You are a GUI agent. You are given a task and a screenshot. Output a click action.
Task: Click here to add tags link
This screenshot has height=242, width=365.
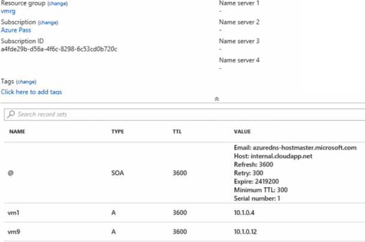point(31,92)
